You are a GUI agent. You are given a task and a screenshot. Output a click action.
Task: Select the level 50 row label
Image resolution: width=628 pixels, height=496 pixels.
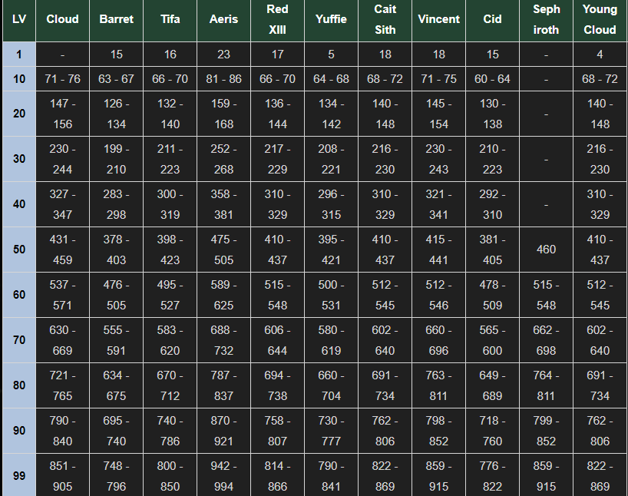pos(19,250)
